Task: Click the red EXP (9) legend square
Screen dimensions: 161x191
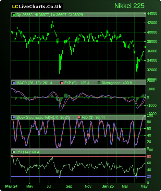Action: [x=62, y=83]
